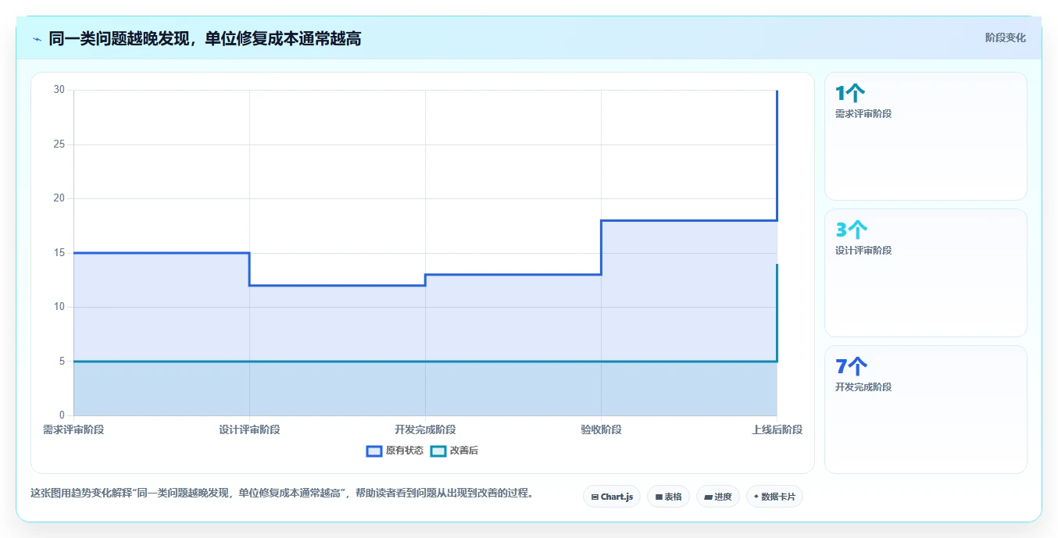Screen dimensions: 1058x538
Task: Click the 需求评审阶段 x-axis label
Action: (73, 429)
